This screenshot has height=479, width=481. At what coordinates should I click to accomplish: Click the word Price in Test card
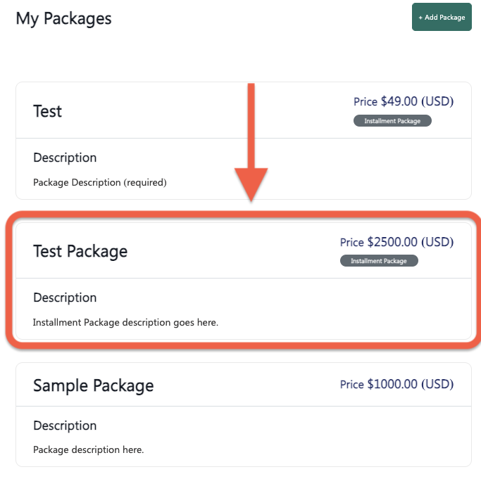pyautogui.click(x=366, y=102)
